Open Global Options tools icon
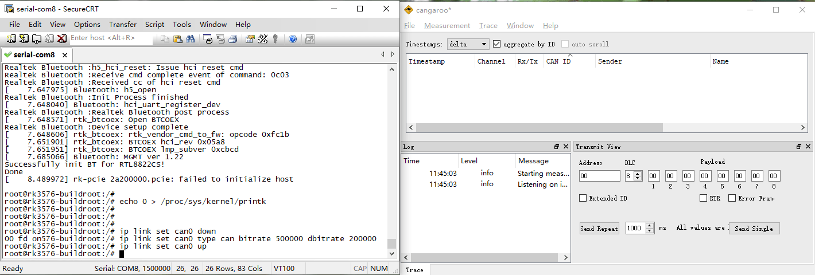Screen dimensions: 815x275 click(x=263, y=39)
